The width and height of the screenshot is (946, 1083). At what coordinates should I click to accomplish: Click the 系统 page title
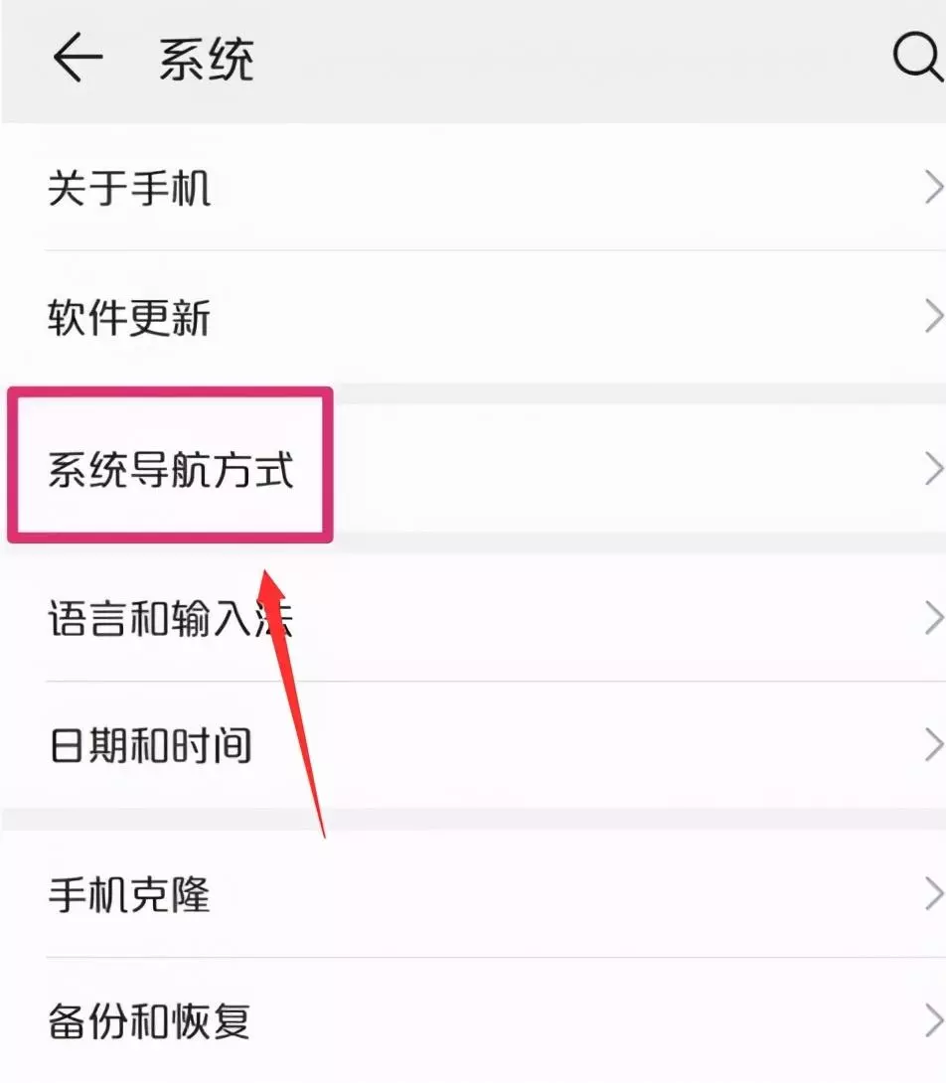207,60
